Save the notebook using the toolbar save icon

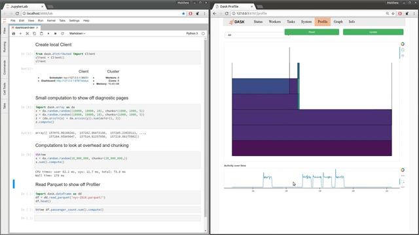tap(13, 33)
